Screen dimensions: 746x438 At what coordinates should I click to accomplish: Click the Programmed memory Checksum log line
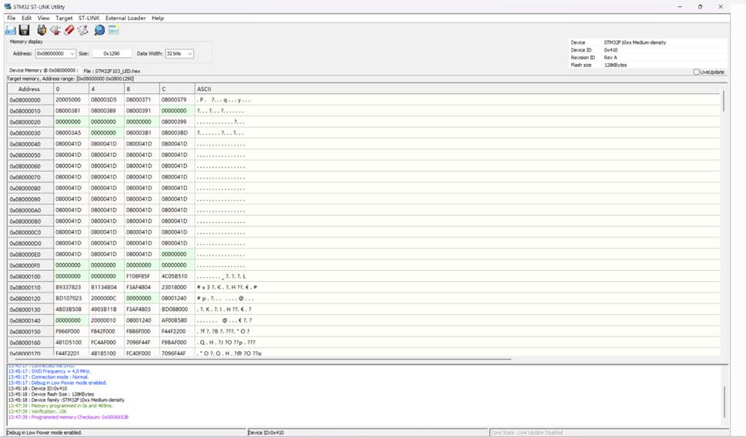pyautogui.click(x=68, y=417)
